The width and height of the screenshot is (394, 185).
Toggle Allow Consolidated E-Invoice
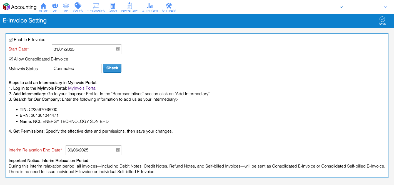coord(11,59)
